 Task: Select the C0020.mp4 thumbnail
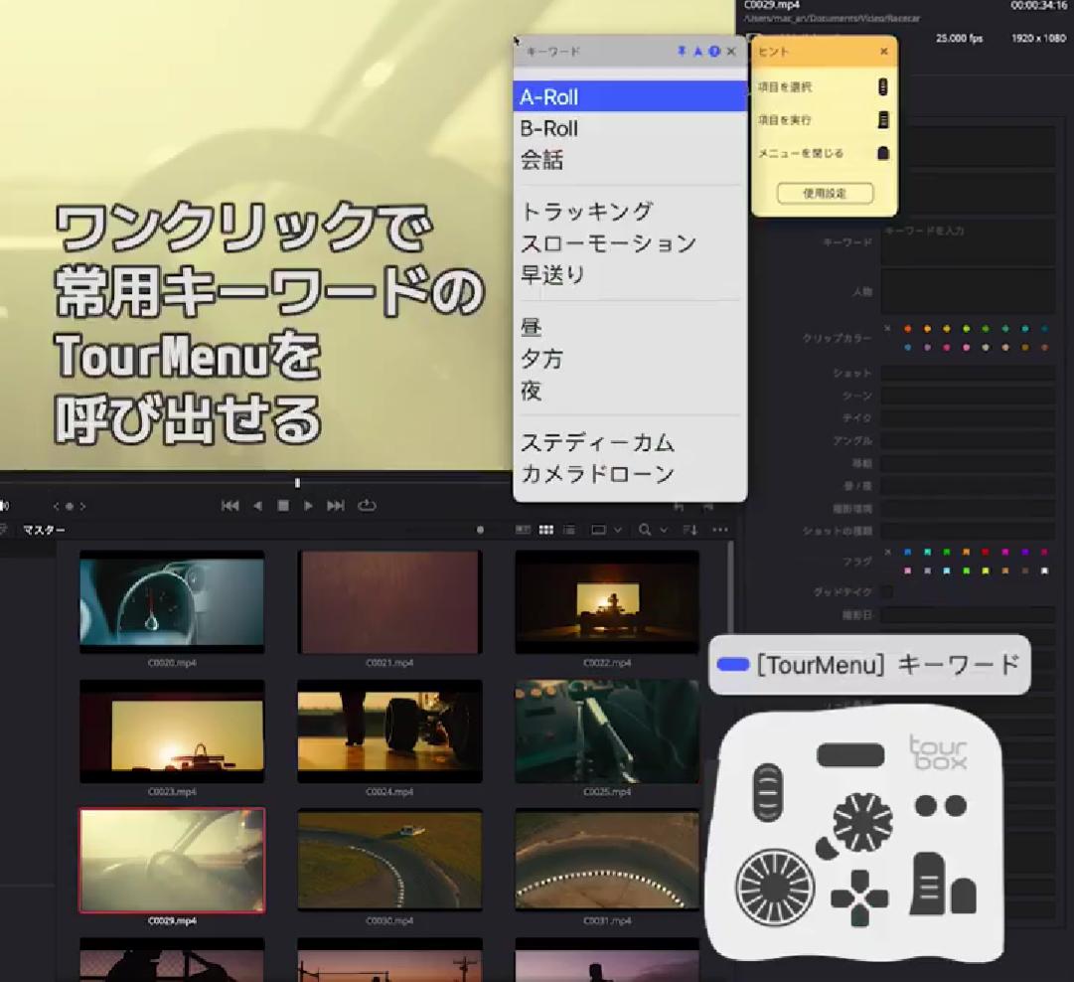click(x=172, y=601)
